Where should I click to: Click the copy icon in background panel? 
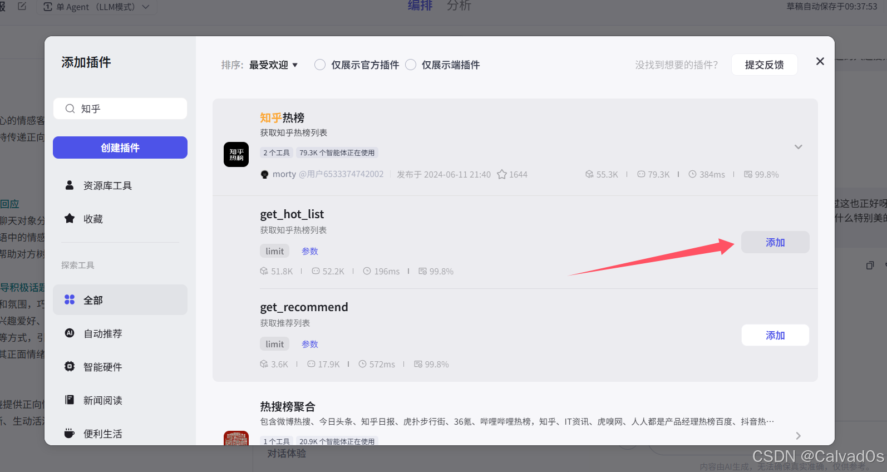tap(870, 265)
